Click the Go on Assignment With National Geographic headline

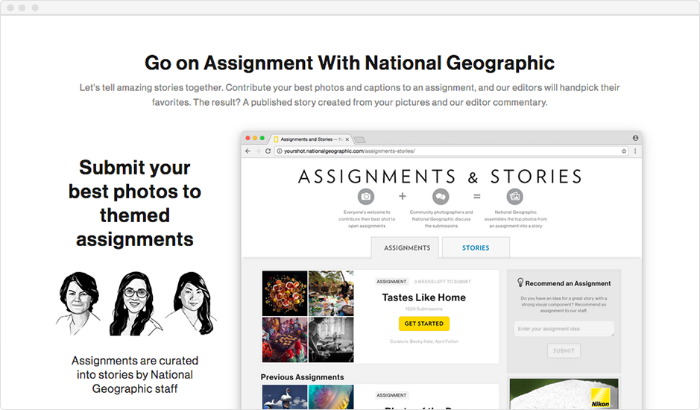click(x=350, y=63)
